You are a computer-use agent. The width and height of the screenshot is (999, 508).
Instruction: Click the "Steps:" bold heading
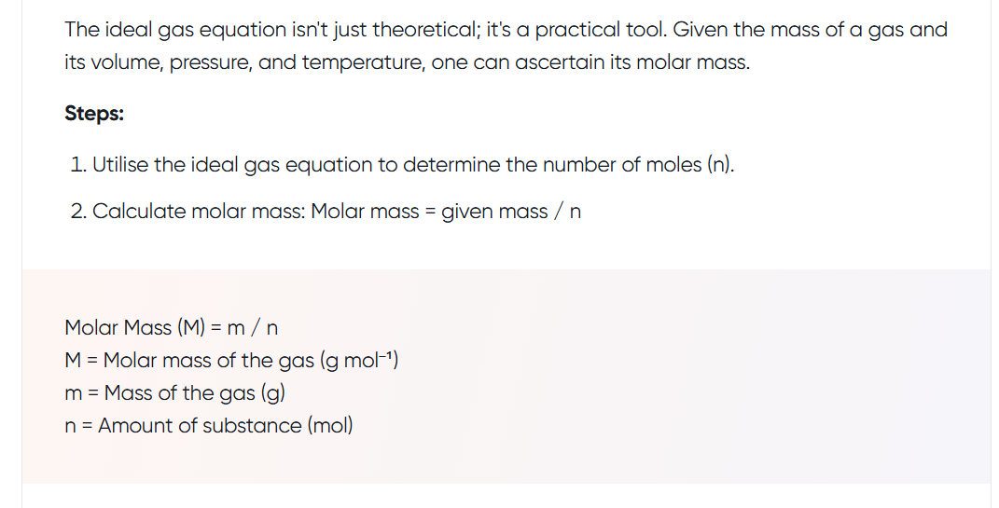coord(94,114)
